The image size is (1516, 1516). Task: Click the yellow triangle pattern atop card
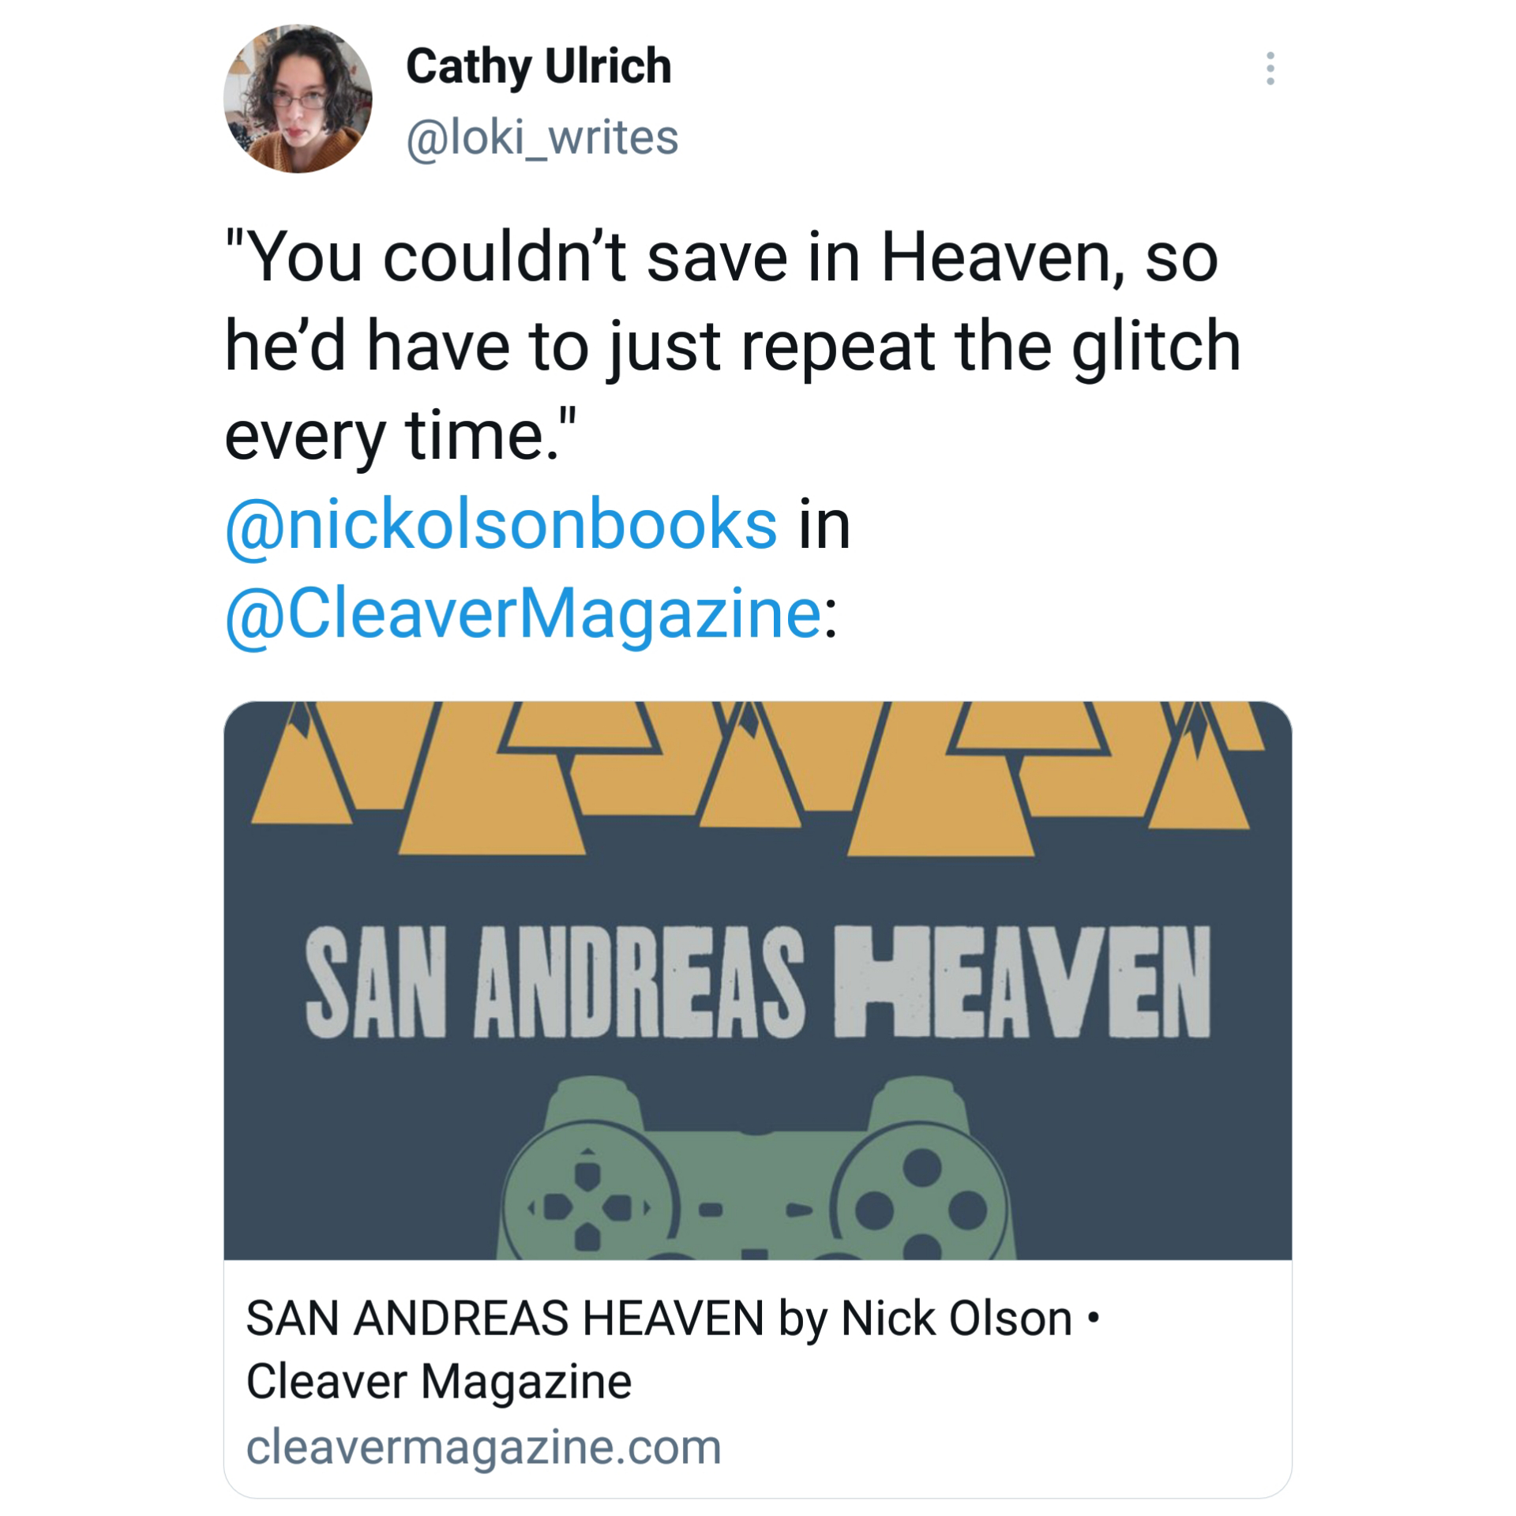coord(756,779)
